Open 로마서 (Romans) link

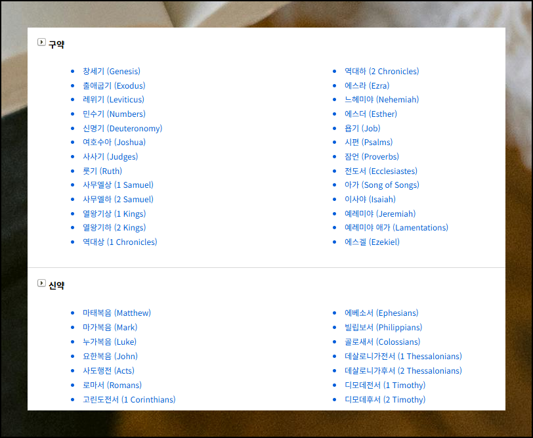112,385
